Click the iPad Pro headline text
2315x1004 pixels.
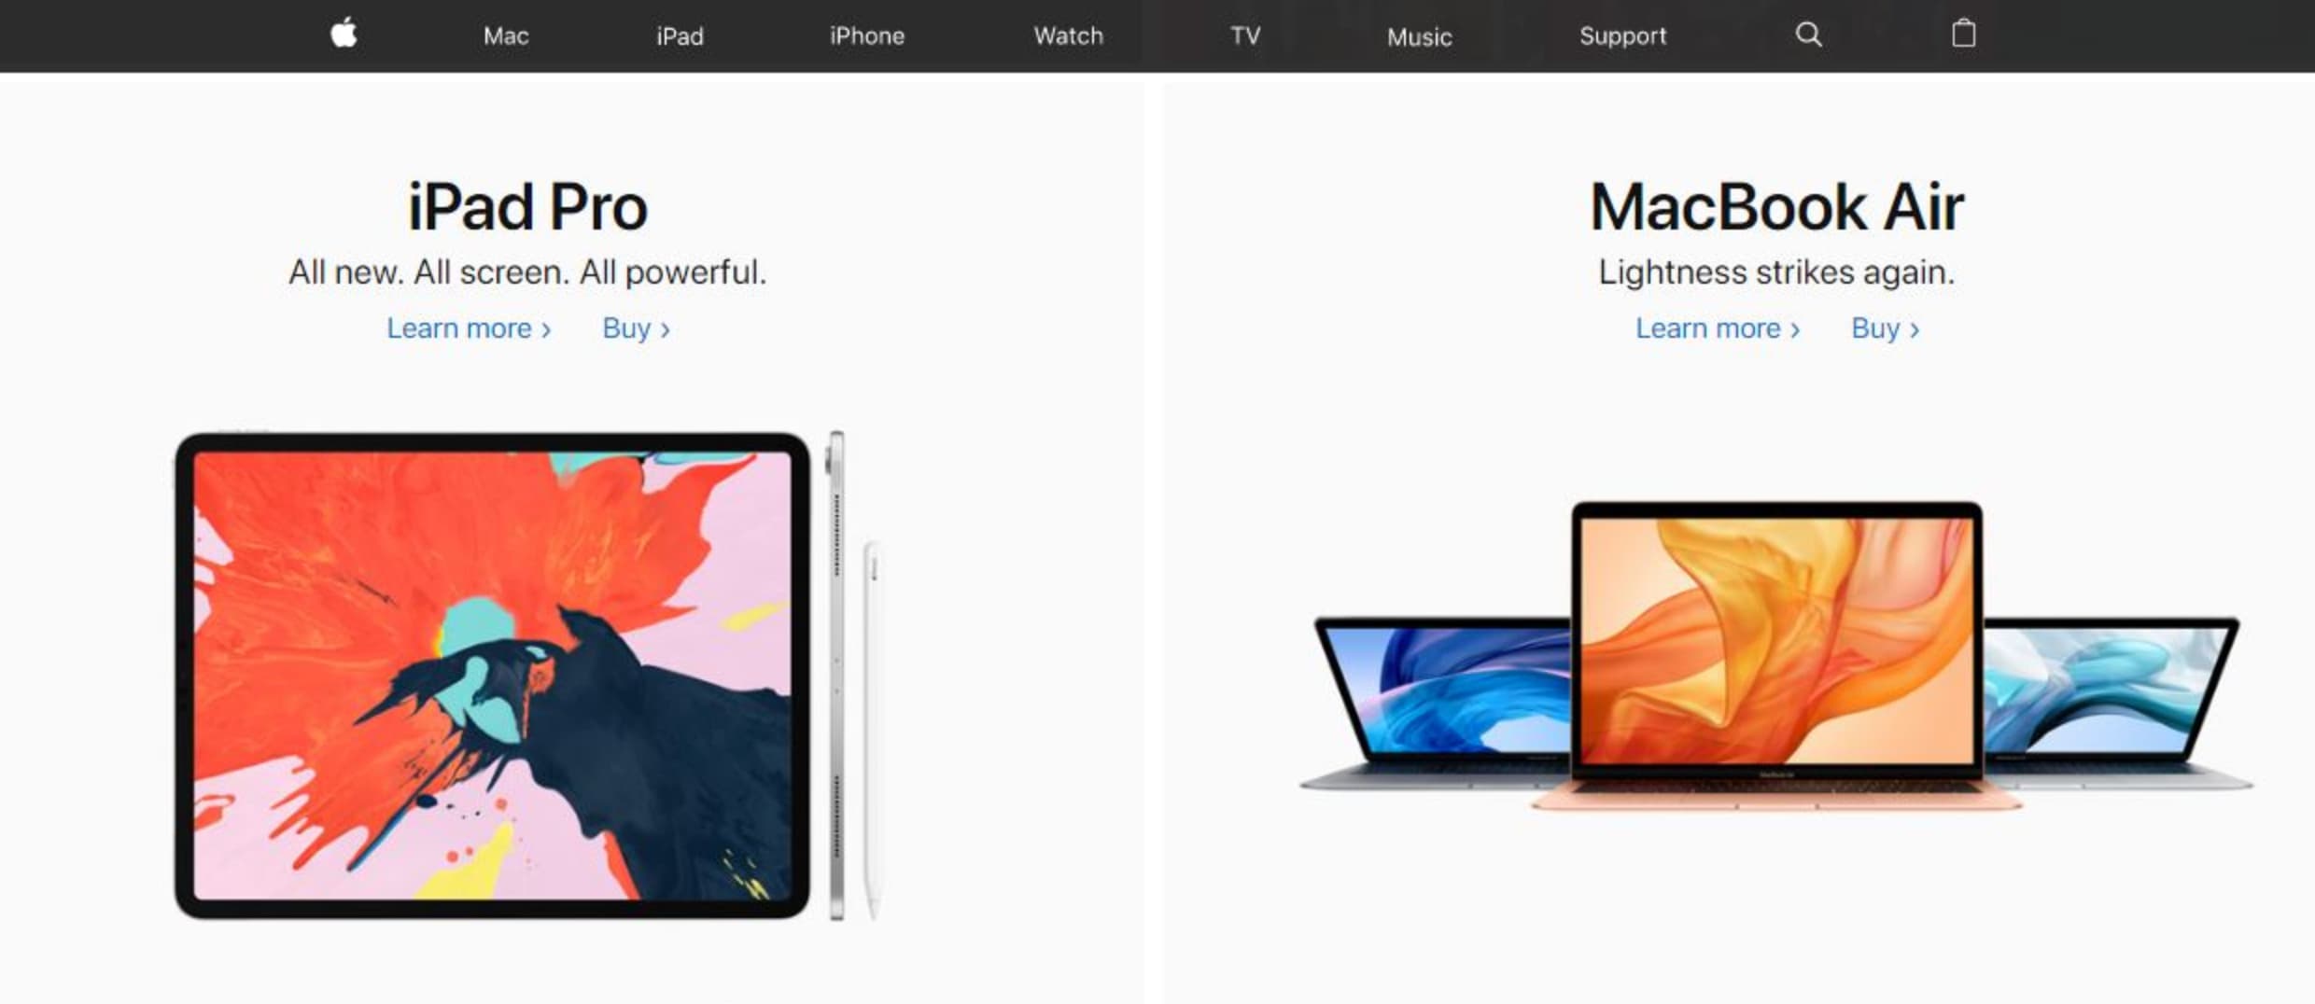527,207
